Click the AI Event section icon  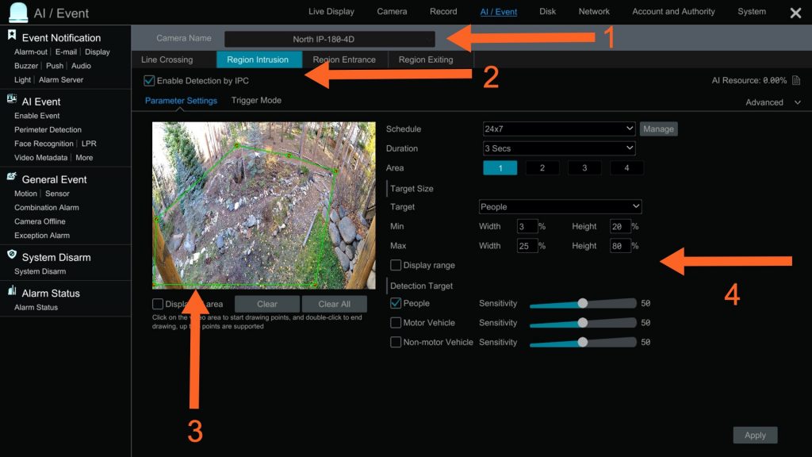[12, 99]
